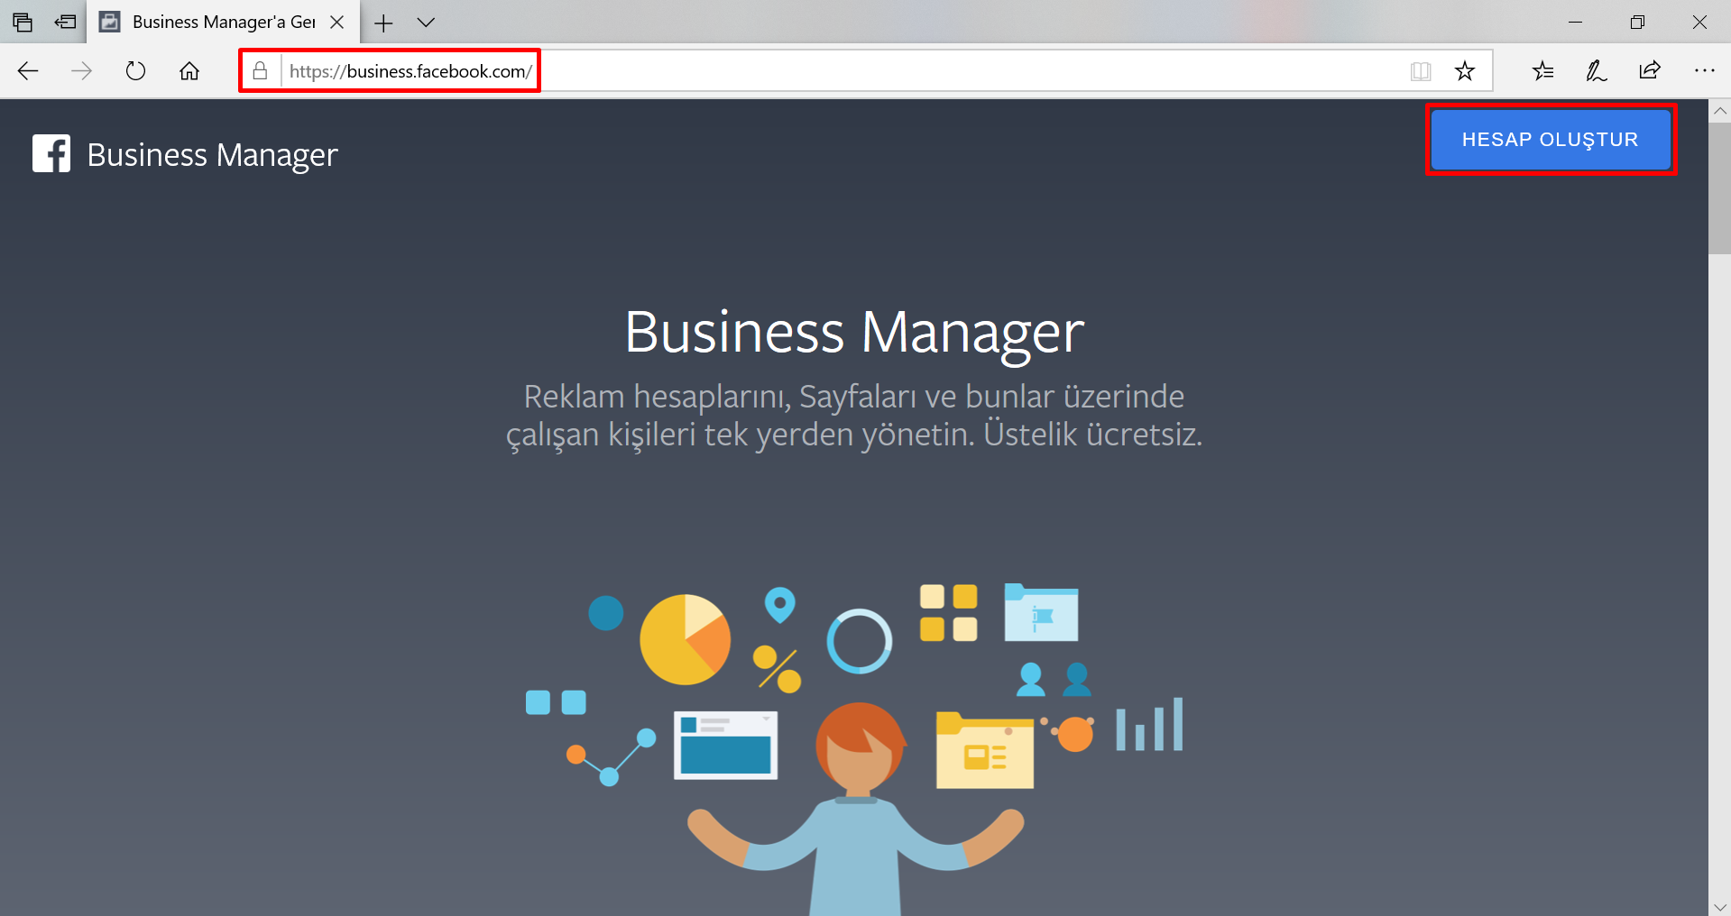Click the Business Manager header text link
The image size is (1731, 916).
coord(212,155)
